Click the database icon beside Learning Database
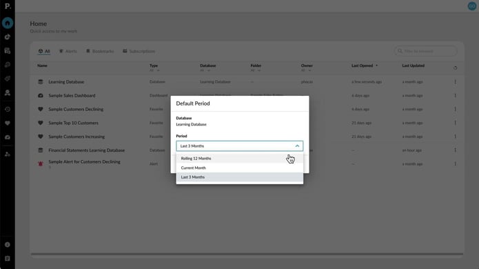 [41, 82]
